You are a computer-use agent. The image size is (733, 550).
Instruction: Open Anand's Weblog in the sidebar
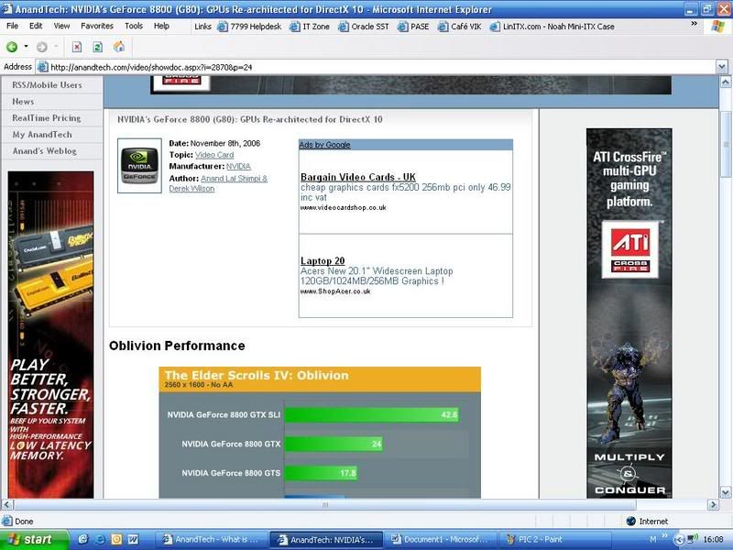44,151
